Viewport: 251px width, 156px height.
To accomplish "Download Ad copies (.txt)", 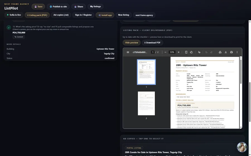I will (x=61, y=15).
